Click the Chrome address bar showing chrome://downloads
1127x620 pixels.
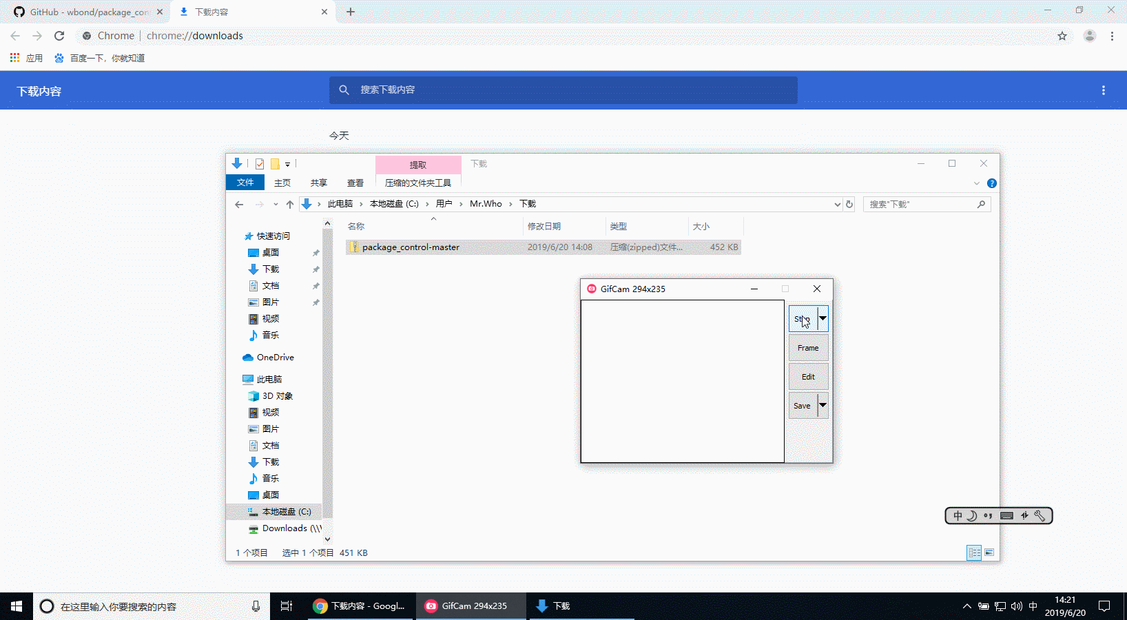(565, 36)
